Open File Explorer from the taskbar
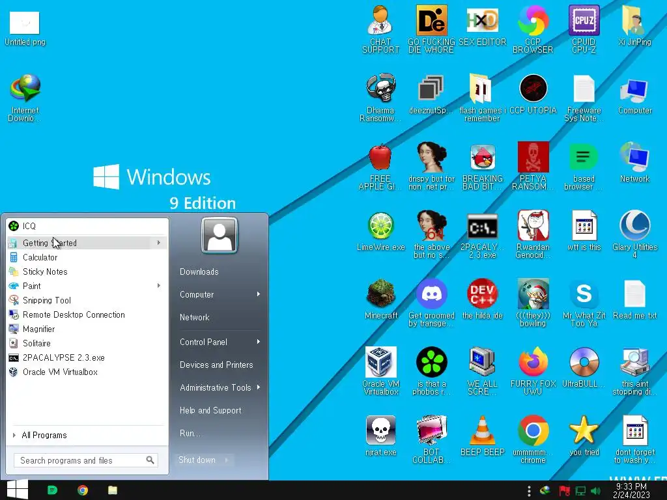 tap(113, 490)
